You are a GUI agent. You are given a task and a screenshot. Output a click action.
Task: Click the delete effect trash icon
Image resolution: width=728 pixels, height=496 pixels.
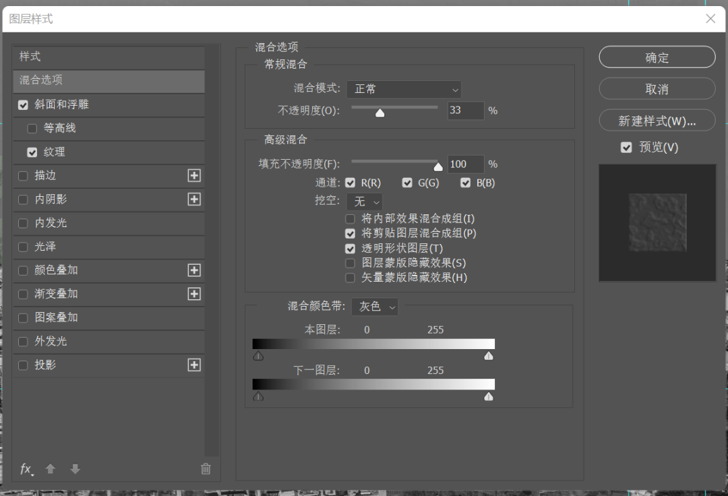point(206,469)
